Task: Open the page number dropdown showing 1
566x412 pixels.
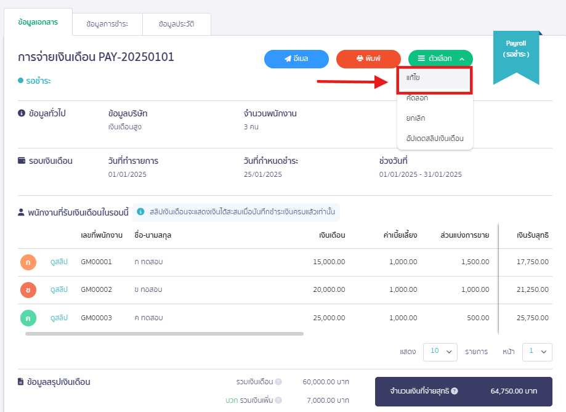Action: [536, 351]
